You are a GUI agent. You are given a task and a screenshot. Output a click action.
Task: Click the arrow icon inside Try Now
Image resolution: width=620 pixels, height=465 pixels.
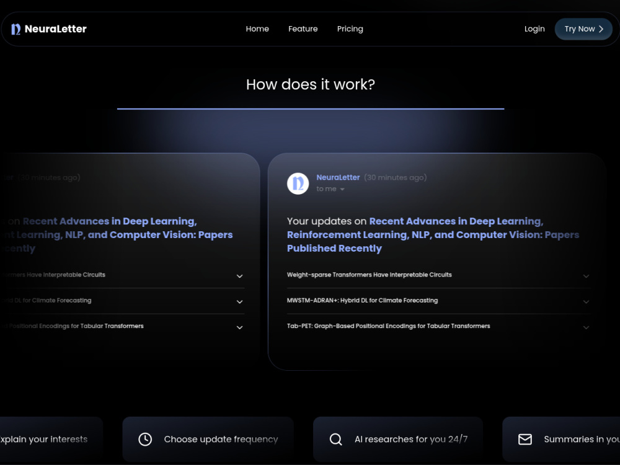601,29
